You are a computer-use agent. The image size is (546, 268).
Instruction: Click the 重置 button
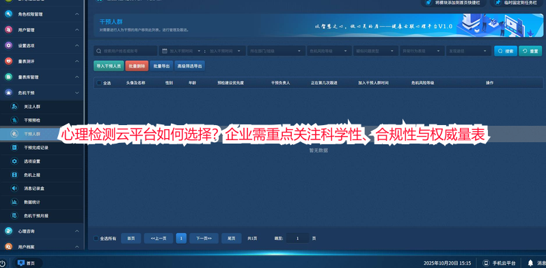pyautogui.click(x=530, y=51)
